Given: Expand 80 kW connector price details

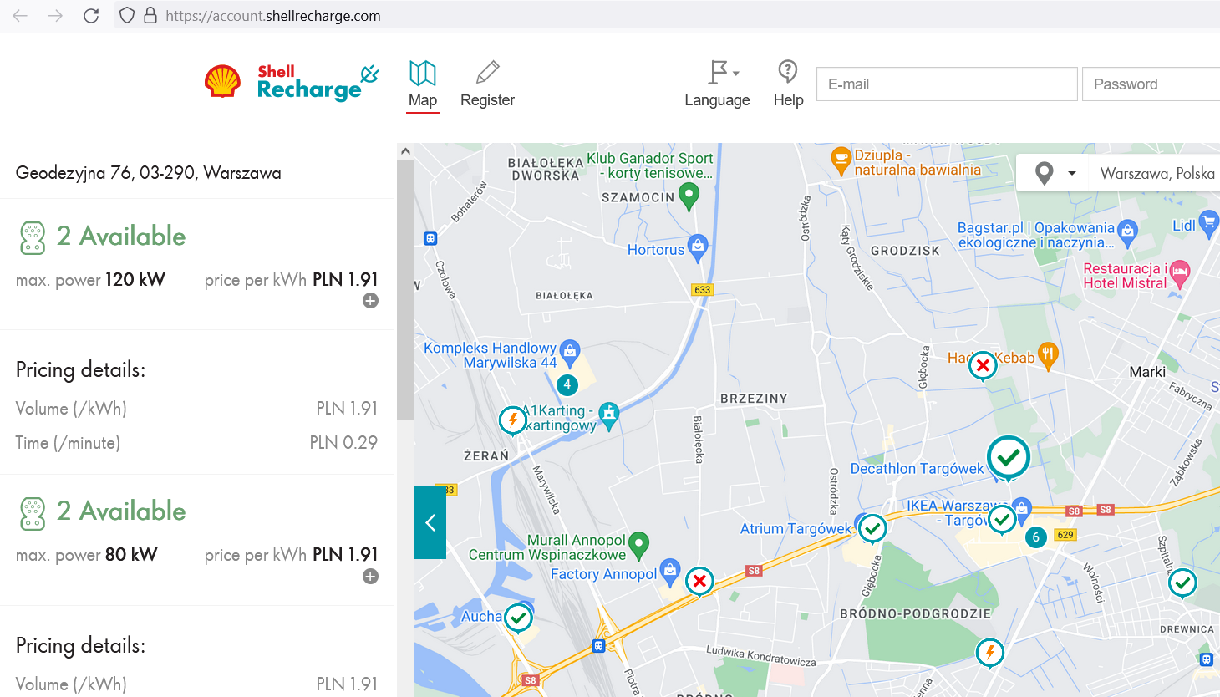Looking at the screenshot, I should pyautogui.click(x=371, y=577).
